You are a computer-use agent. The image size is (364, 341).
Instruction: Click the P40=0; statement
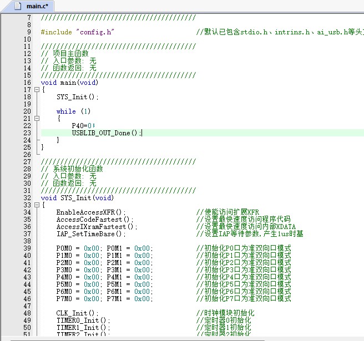click(x=83, y=126)
